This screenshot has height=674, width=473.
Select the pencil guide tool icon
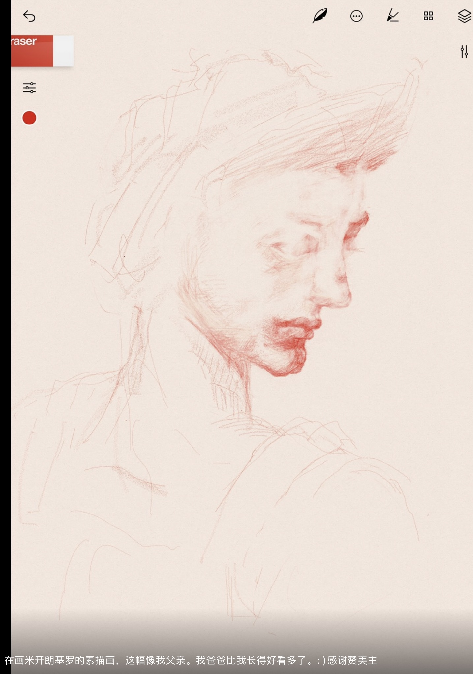[x=393, y=16]
